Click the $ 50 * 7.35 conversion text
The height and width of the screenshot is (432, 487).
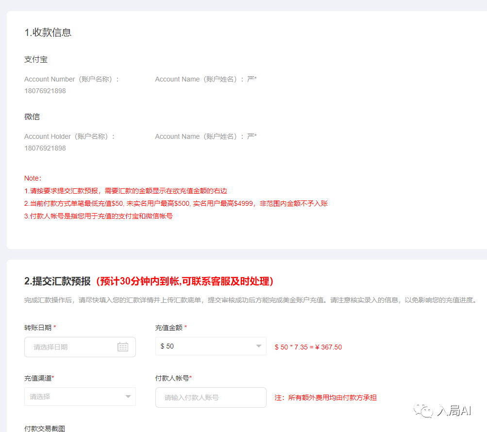tap(308, 347)
